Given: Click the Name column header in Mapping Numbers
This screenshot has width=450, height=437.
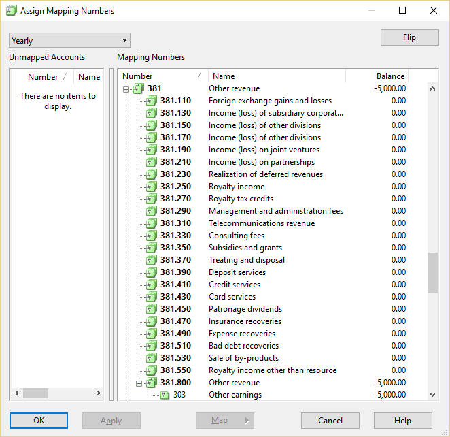Looking at the screenshot, I should point(276,76).
